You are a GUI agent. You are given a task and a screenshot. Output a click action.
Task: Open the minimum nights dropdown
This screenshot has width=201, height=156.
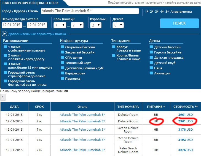coord(60,25)
